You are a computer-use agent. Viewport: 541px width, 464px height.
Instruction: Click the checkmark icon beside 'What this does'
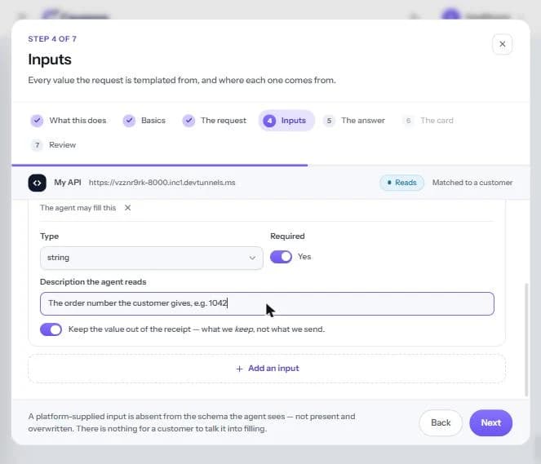pos(37,121)
